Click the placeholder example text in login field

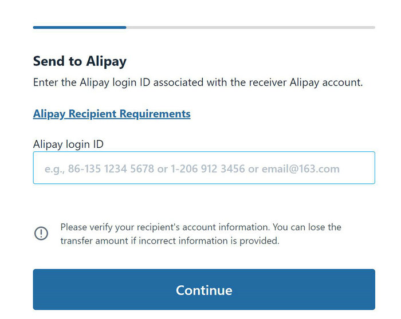click(192, 169)
